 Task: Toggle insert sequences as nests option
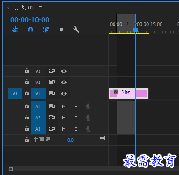[15, 30]
